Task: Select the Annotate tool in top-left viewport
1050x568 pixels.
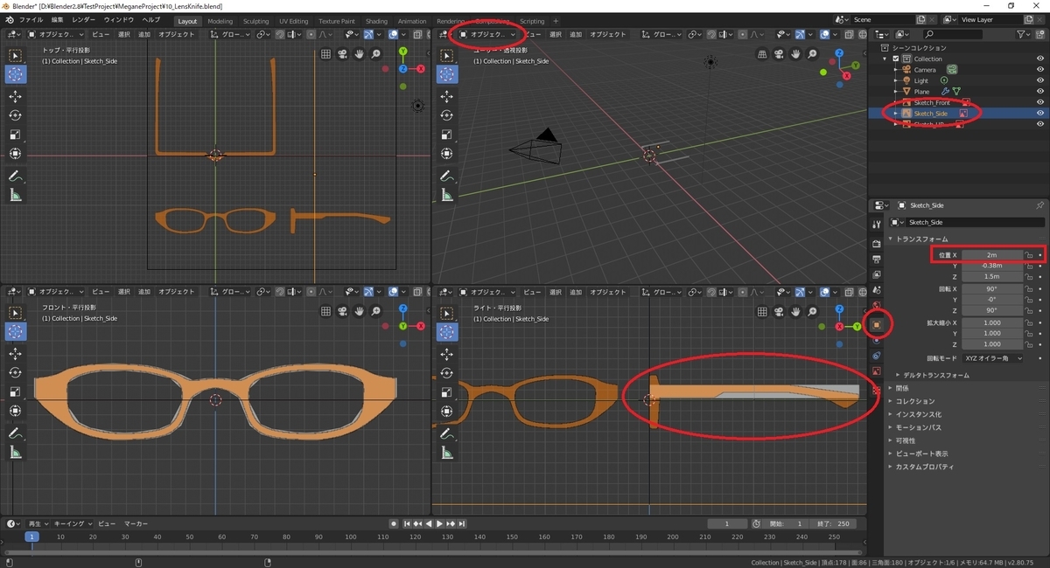Action: coord(15,177)
